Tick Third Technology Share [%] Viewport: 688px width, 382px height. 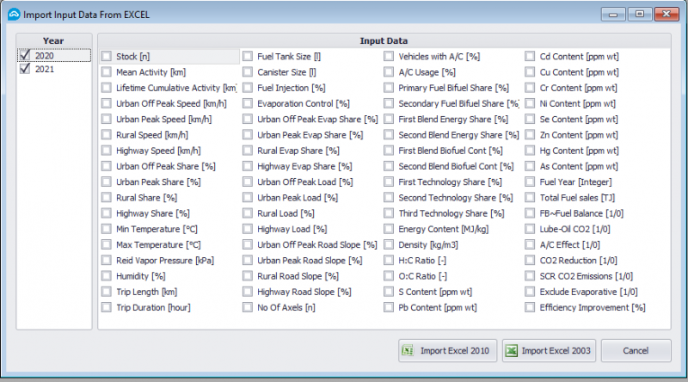pyautogui.click(x=389, y=213)
